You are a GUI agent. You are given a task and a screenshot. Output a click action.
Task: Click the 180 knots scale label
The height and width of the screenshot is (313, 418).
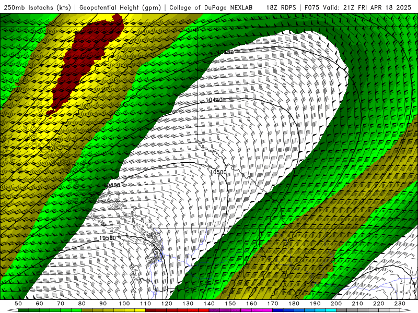tap(294, 304)
